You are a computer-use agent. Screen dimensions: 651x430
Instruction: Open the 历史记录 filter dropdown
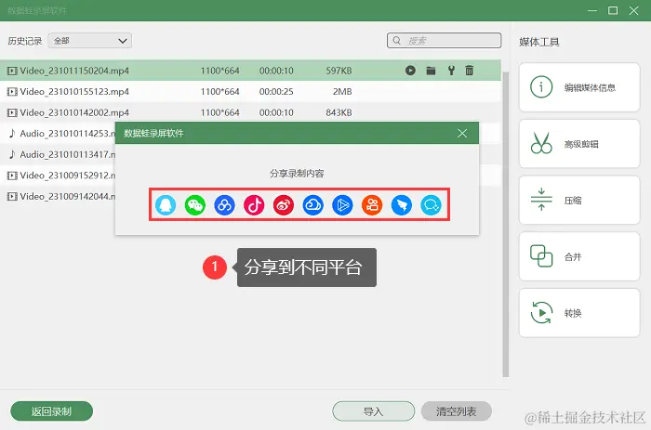click(x=90, y=41)
